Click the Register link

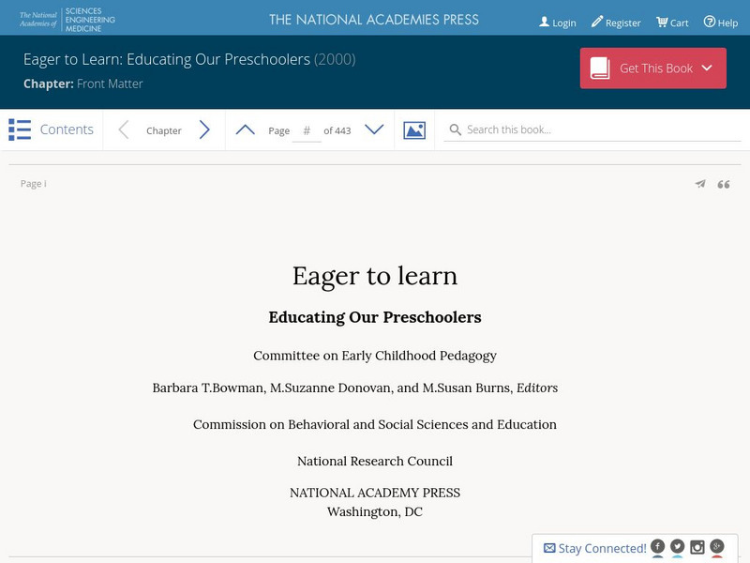click(616, 23)
